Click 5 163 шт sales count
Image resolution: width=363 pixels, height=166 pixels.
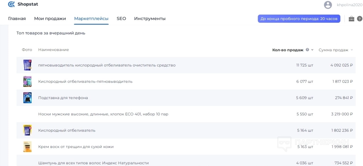click(x=305, y=147)
